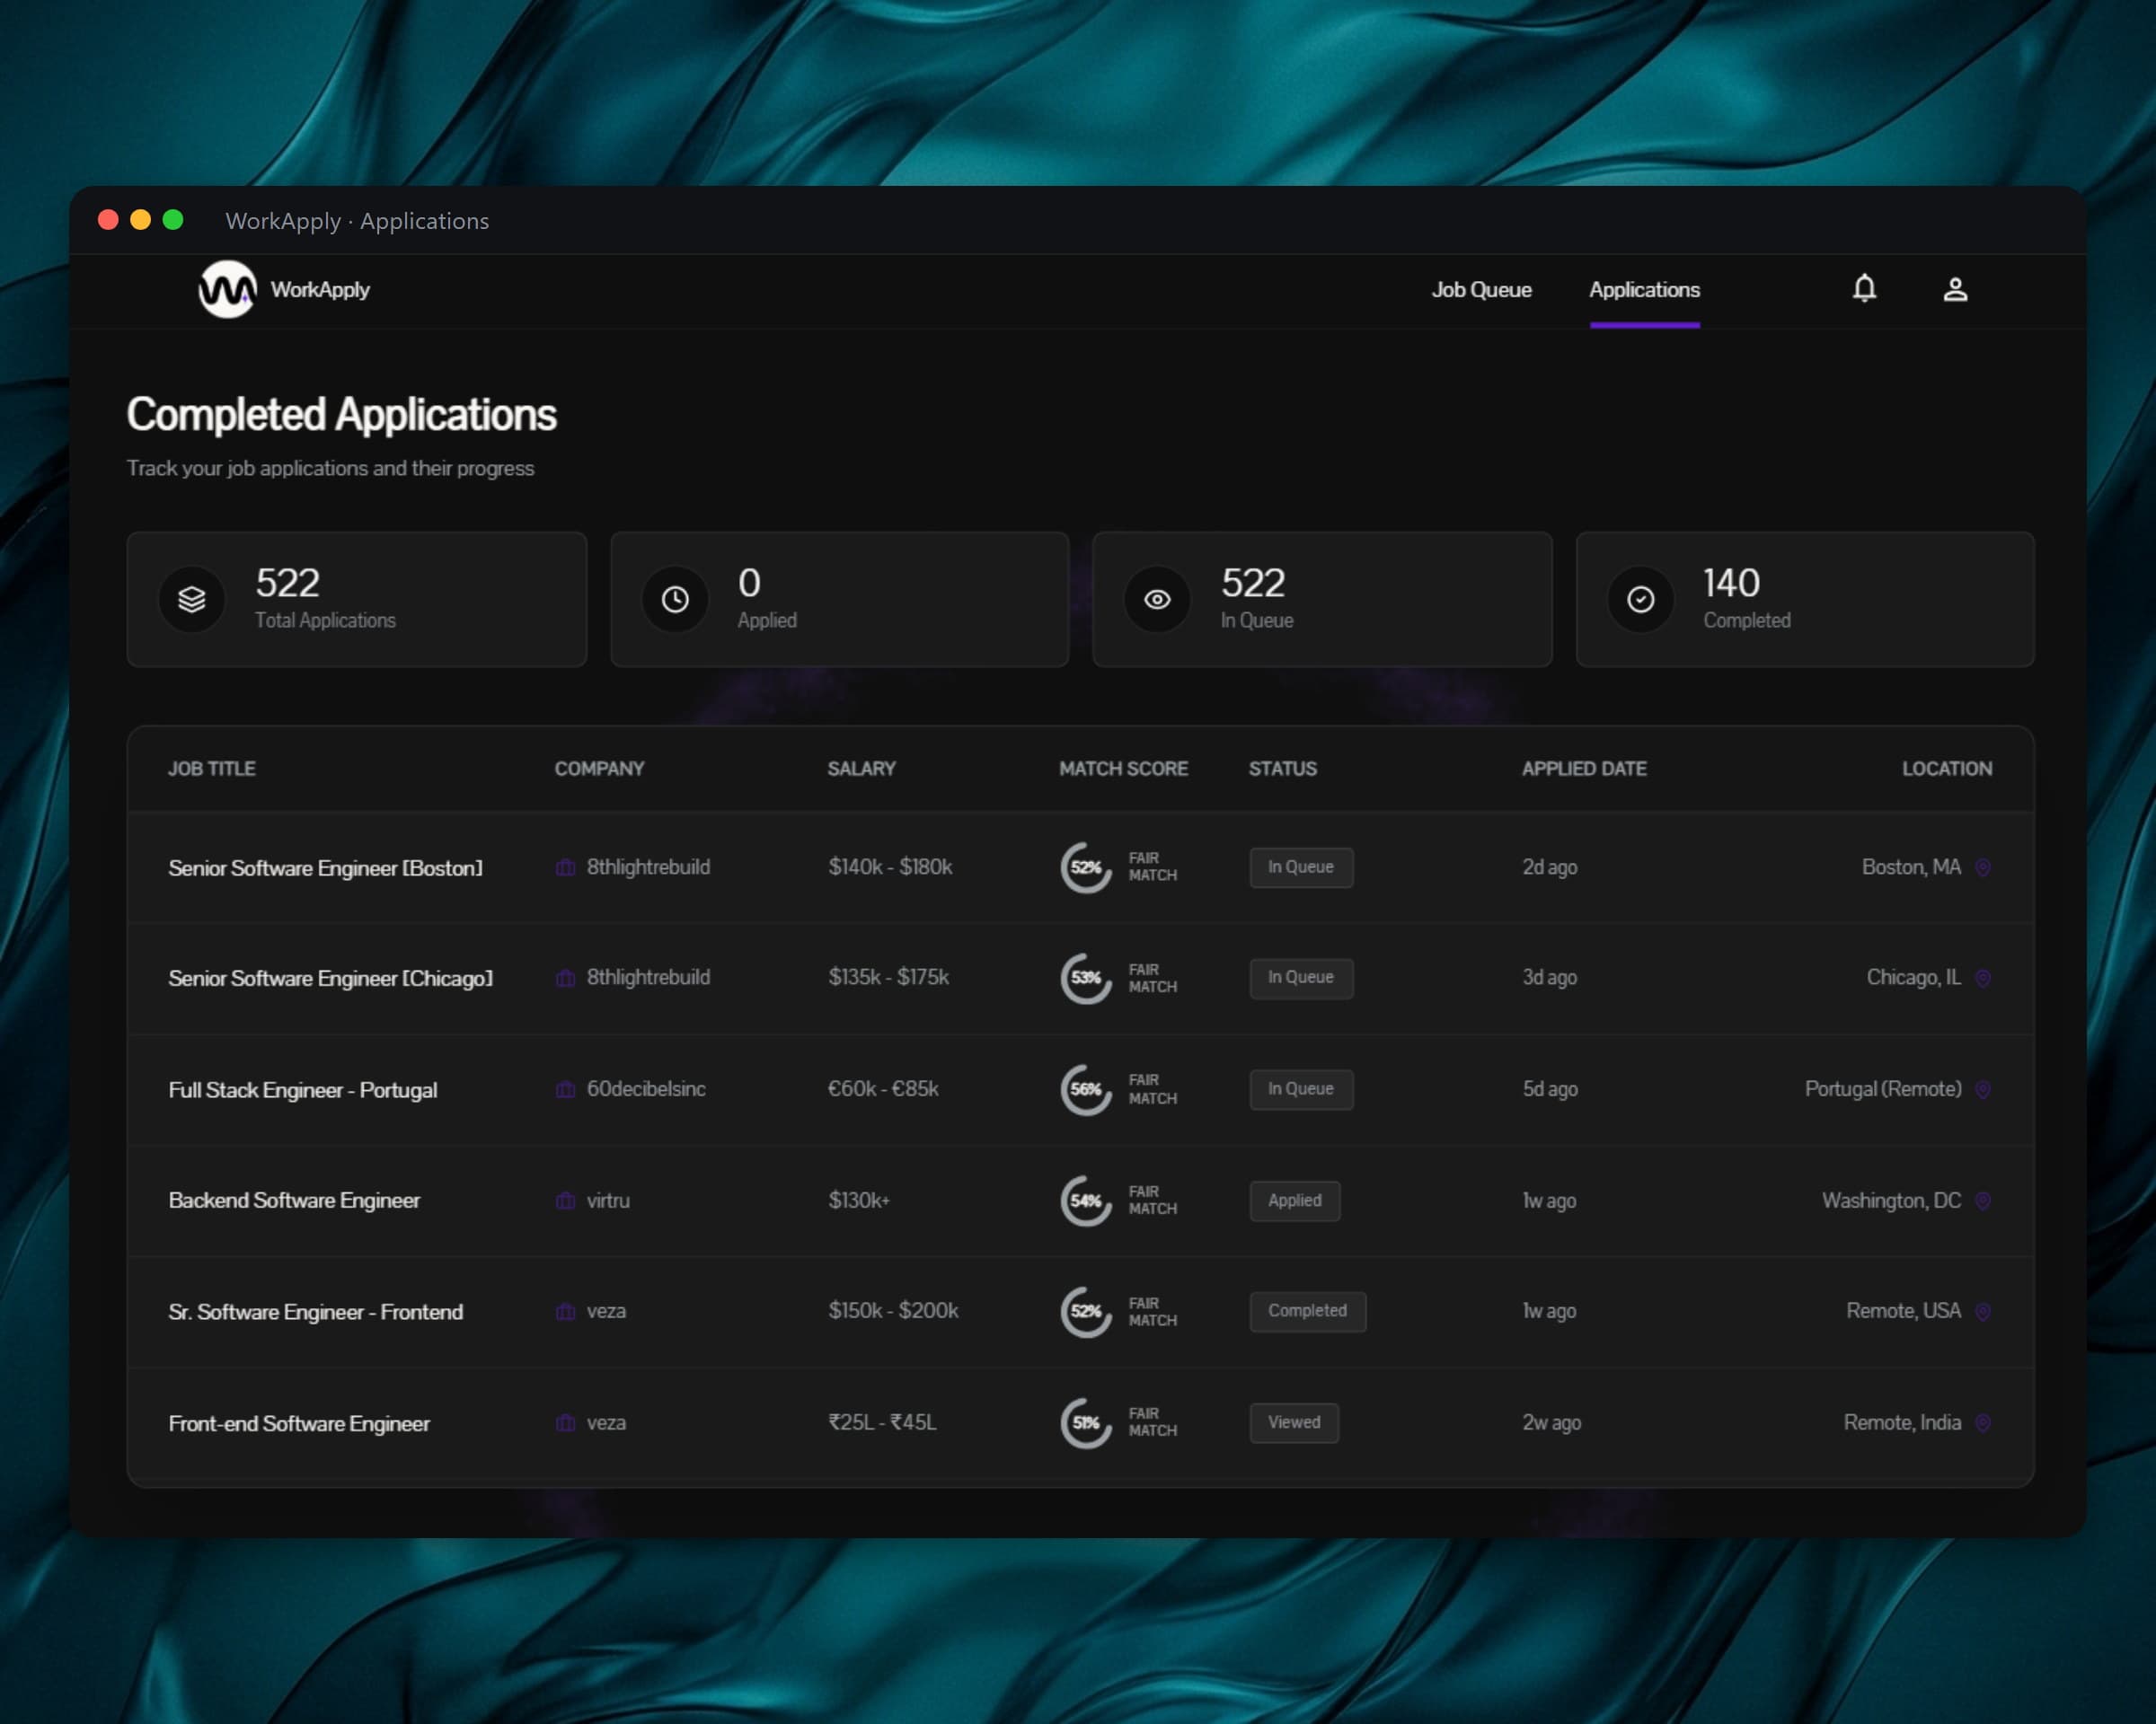The image size is (2156, 1724).
Task: Click the Applied status badge
Action: pos(1295,1201)
